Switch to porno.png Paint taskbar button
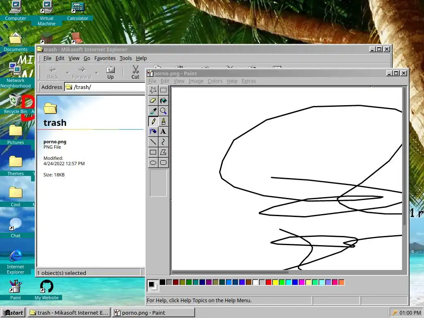Screen dimensions: 424x318 point(153,313)
